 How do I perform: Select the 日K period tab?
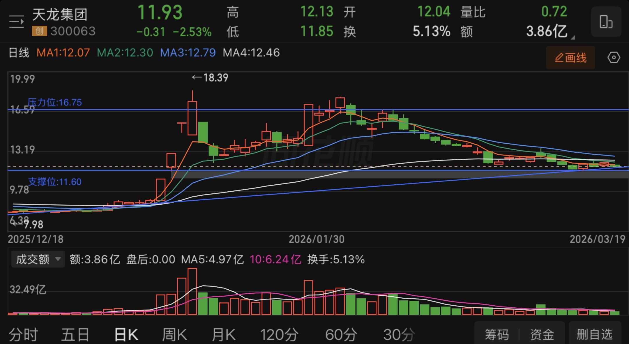click(x=126, y=334)
